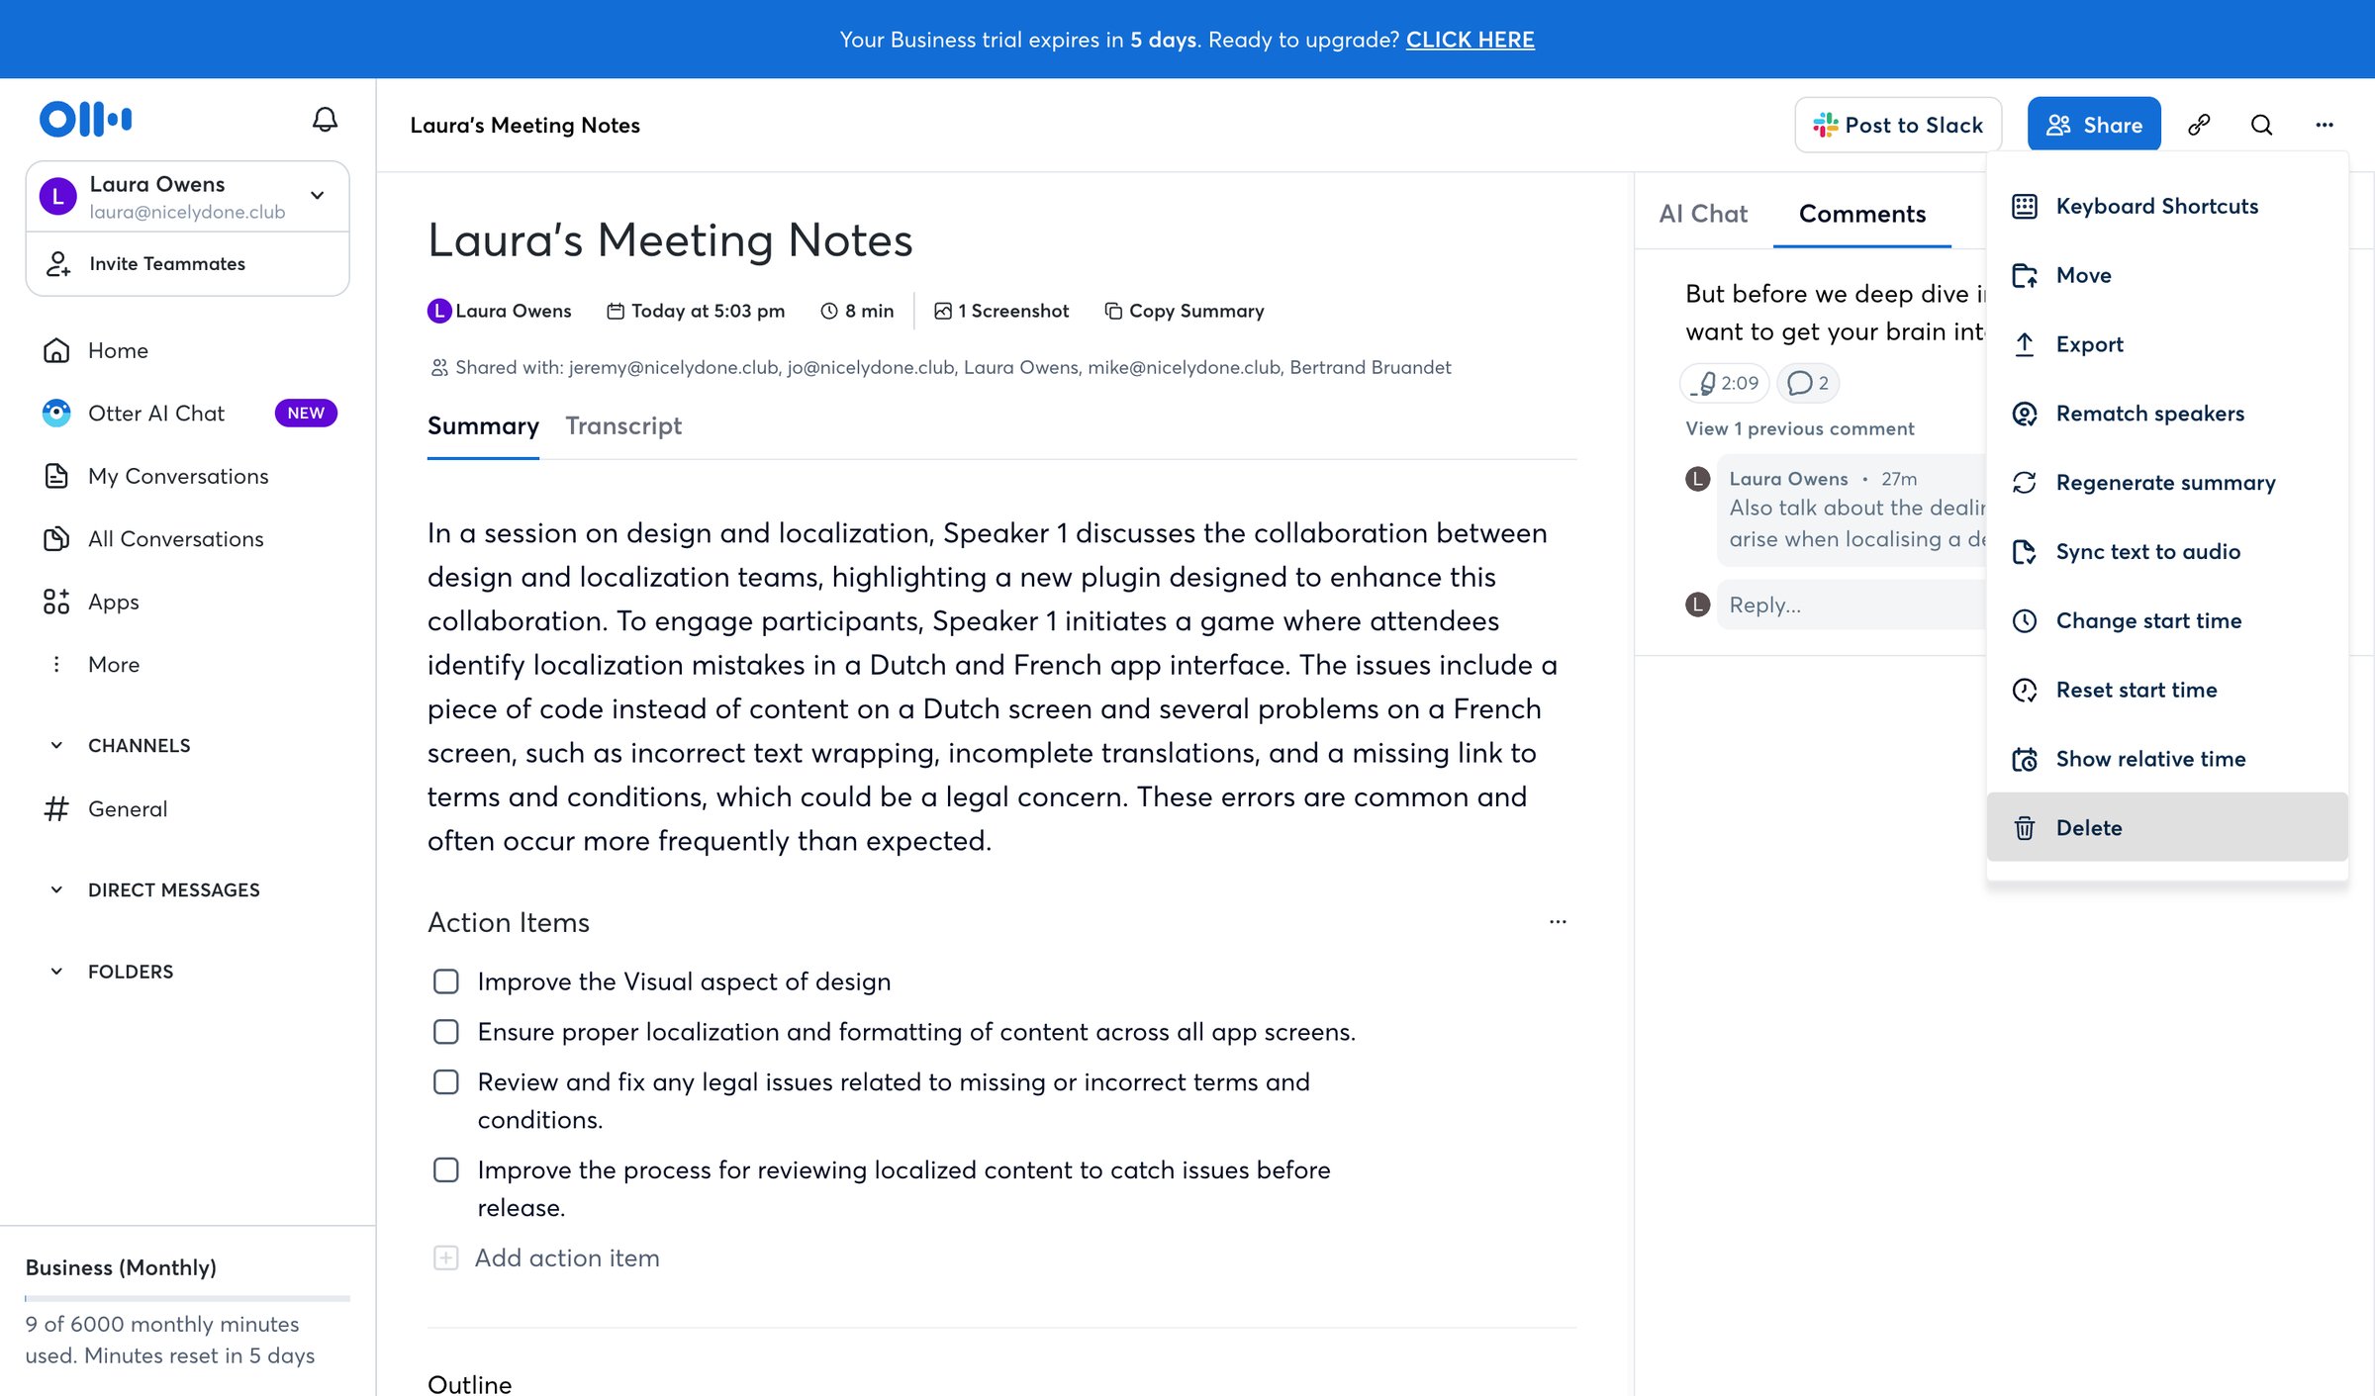The height and width of the screenshot is (1396, 2375).
Task: Click Laura Owens purple avatar in sidebar
Action: (57, 196)
